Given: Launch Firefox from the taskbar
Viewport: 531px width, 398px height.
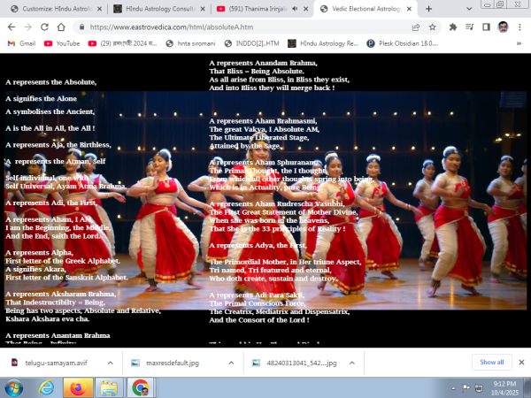Looking at the screenshot, I should (75, 387).
